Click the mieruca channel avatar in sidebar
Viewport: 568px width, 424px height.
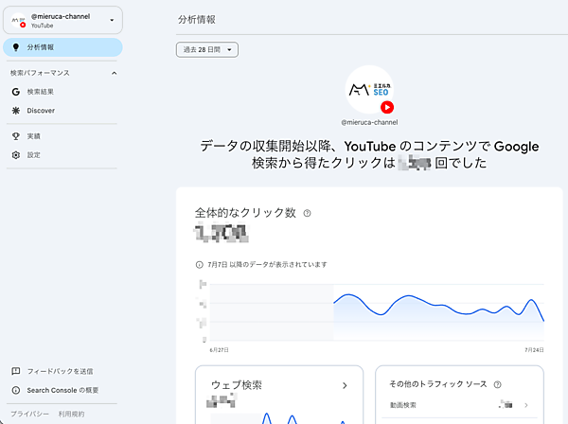(18, 20)
